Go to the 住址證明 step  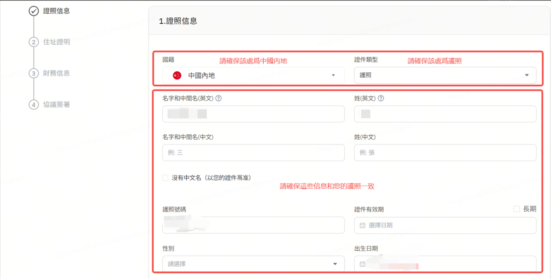(56, 42)
